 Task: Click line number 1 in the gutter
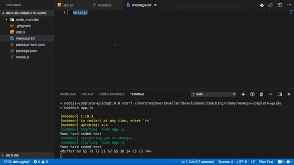(x=65, y=12)
